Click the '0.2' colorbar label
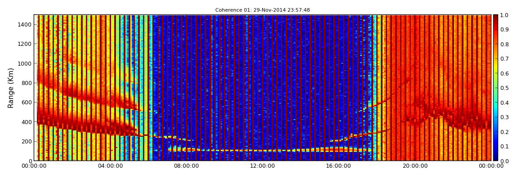 pos(504,132)
